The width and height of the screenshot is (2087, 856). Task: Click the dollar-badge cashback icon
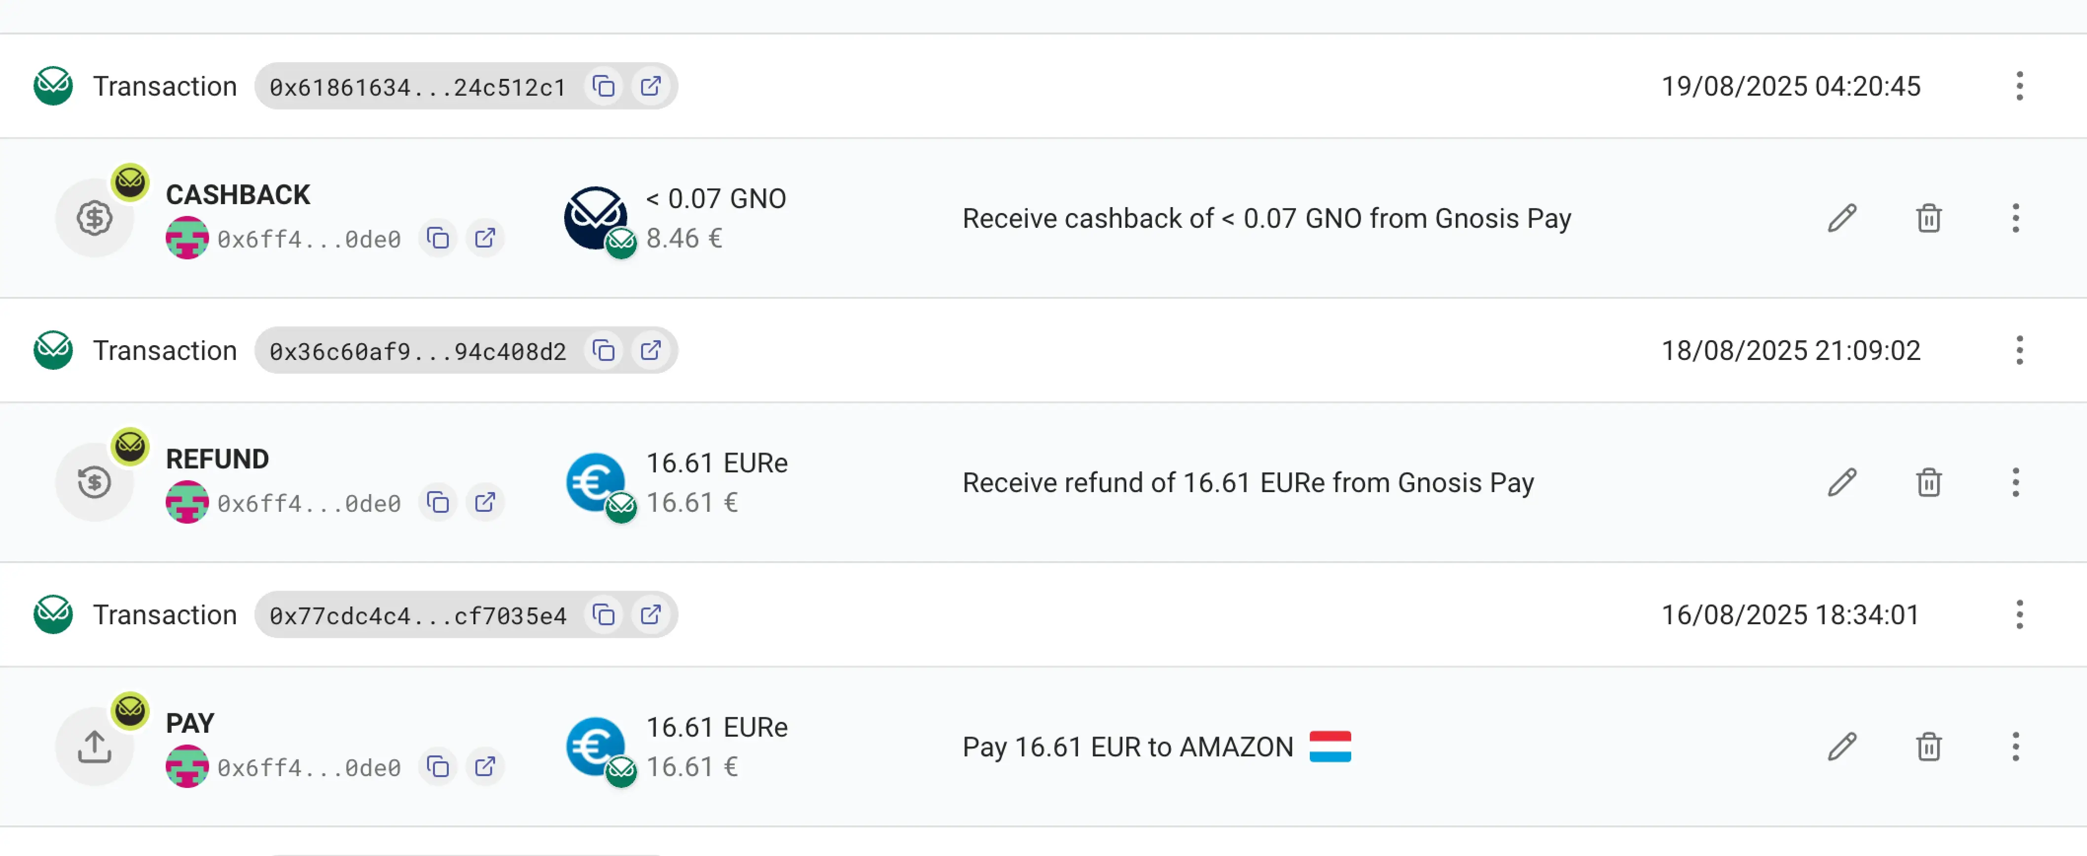(x=95, y=217)
